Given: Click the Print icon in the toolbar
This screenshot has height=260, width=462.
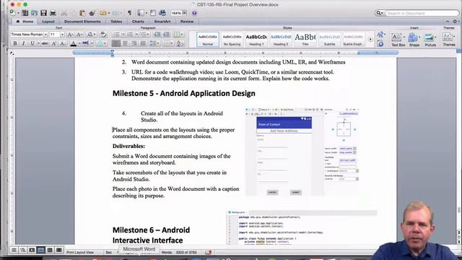Looking at the screenshot, I should [53, 13].
